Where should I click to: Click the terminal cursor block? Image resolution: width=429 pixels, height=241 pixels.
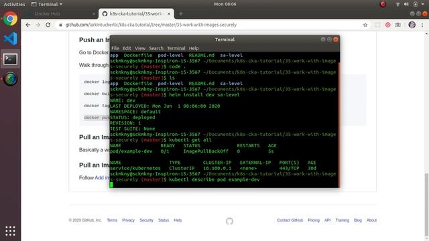coord(111,185)
